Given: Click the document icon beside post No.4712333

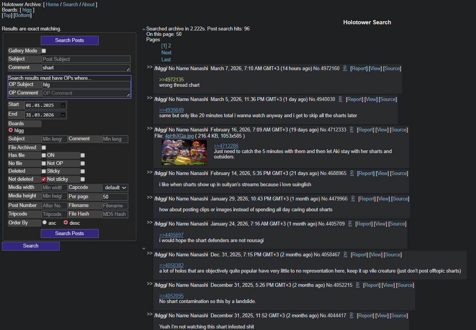Looking at the screenshot, I should coord(352,130).
